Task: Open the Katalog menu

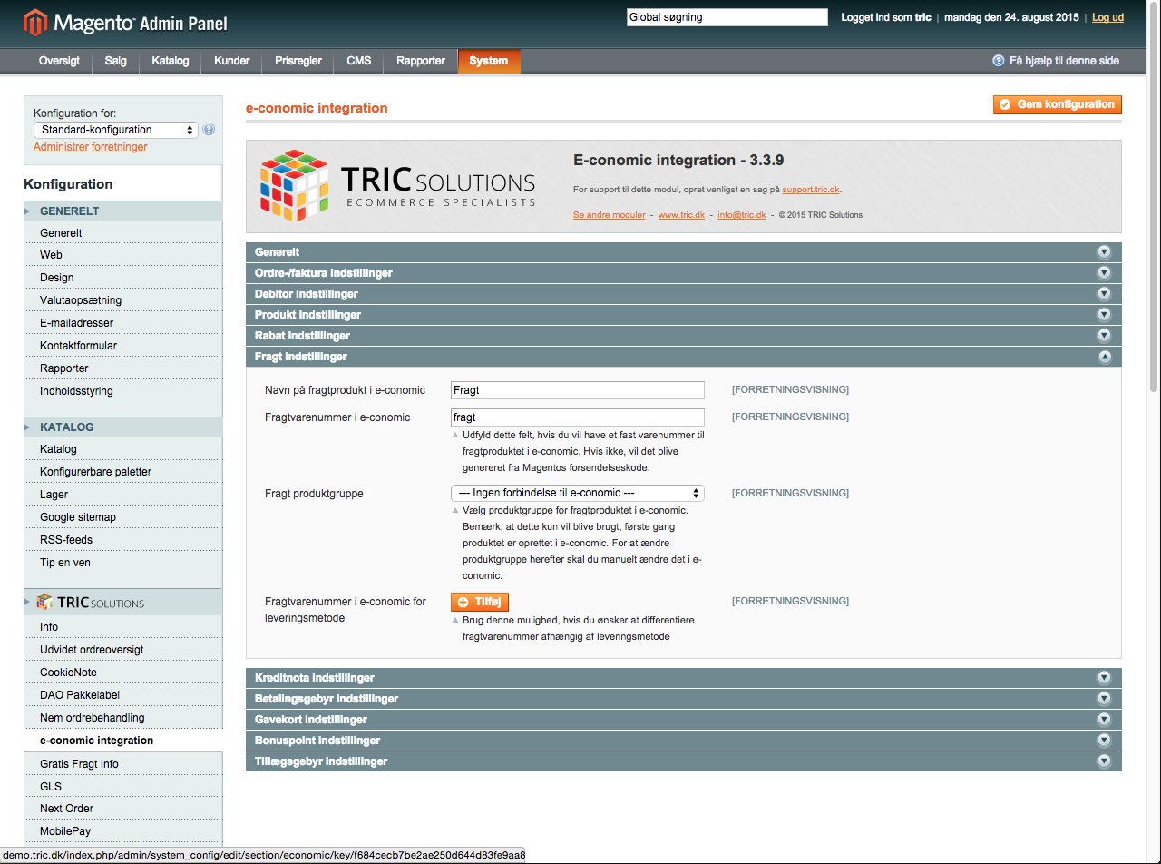Action: tap(171, 61)
